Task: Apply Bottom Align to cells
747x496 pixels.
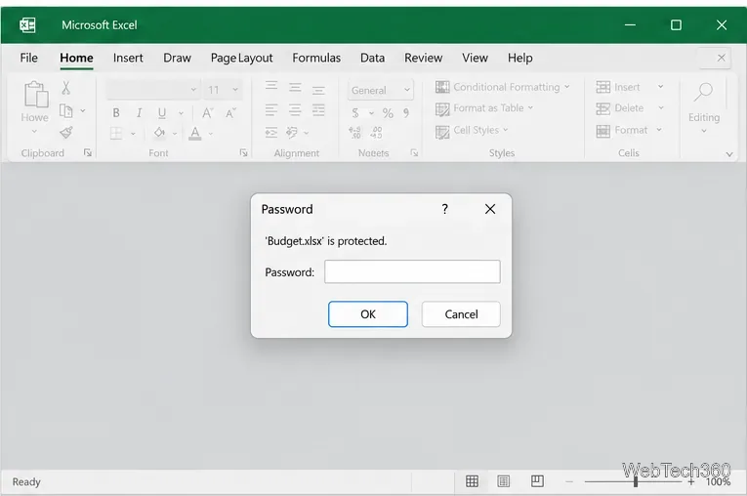Action: [x=318, y=90]
